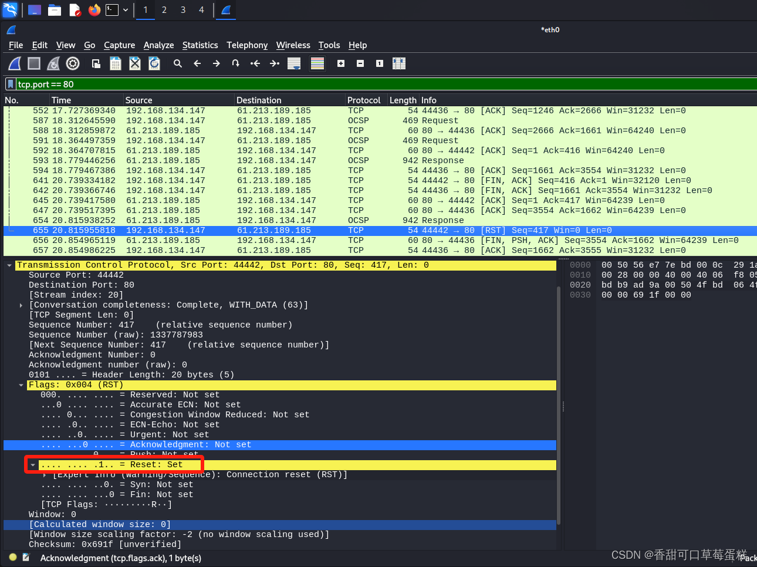Collapse the Transmission Control Protocol tree
Viewport: 757px width, 567px height.
[x=9, y=265]
